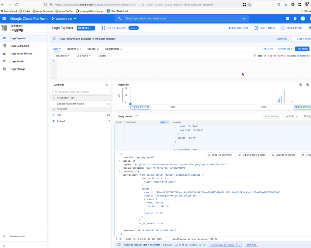The width and height of the screenshot is (311, 248).
Task: Open the Exposure Bot project selector
Action: tap(64, 19)
